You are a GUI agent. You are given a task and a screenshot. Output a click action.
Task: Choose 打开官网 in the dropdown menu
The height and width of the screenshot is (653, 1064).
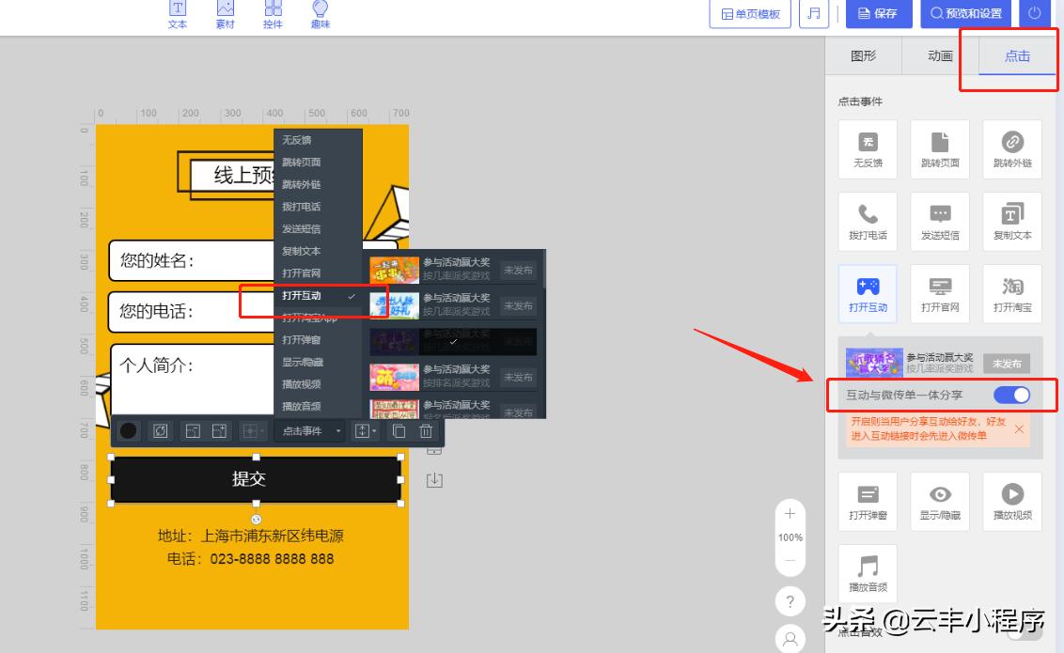click(318, 272)
